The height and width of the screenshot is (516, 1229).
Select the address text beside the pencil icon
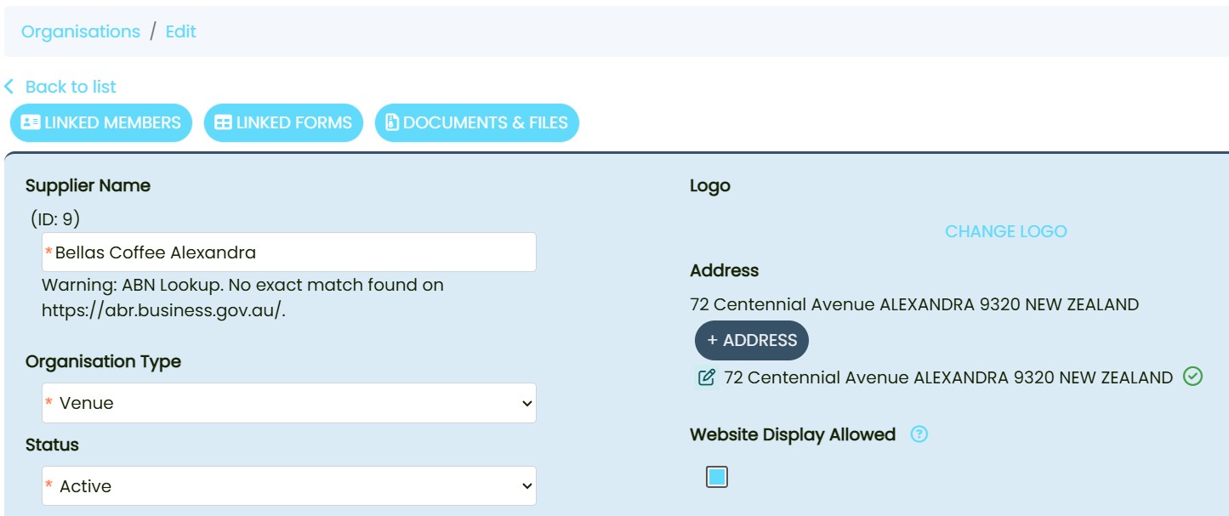(x=947, y=377)
